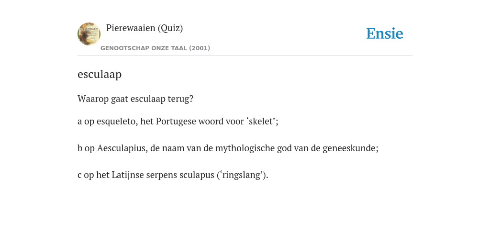Screen dimensions: 490x245
Task: Click the word esqueleto in answer a
Action: 116,121
